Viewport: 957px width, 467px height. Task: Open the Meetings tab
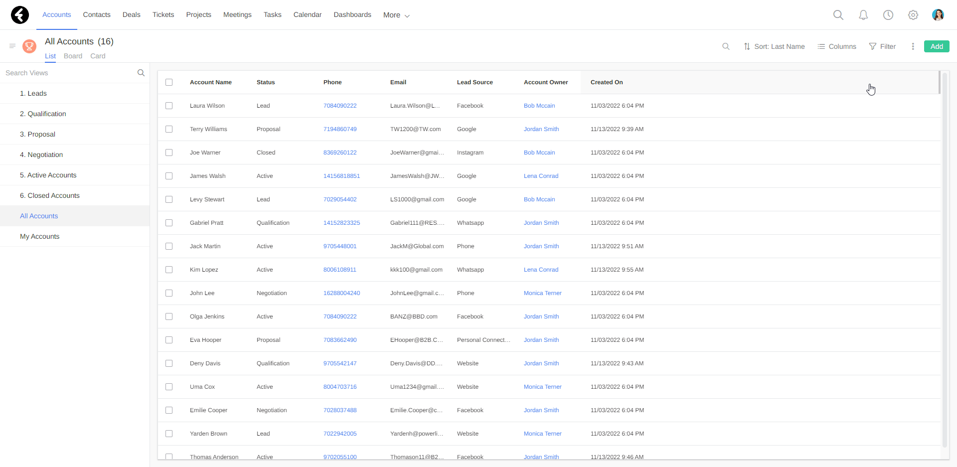(237, 14)
